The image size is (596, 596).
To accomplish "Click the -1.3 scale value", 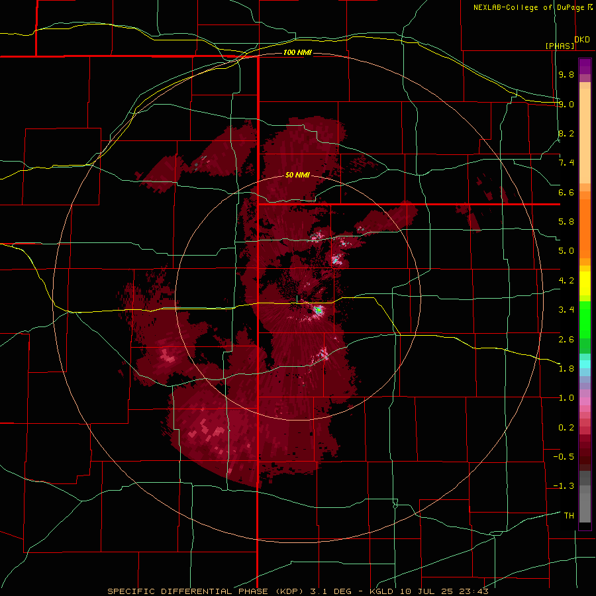I will [x=564, y=486].
